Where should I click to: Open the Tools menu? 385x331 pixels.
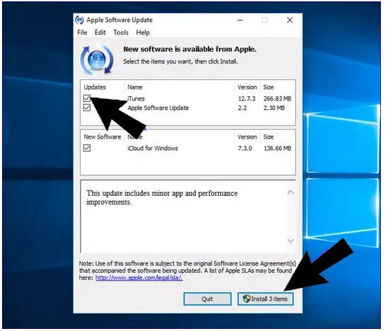121,33
